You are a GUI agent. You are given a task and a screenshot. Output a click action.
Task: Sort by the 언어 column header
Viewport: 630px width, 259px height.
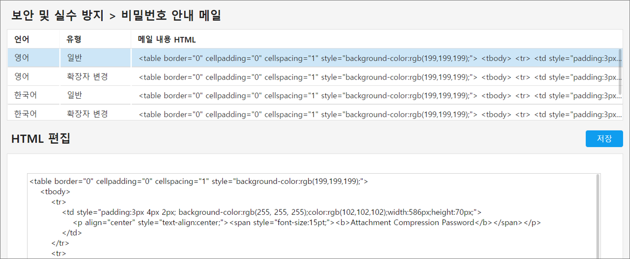click(22, 39)
